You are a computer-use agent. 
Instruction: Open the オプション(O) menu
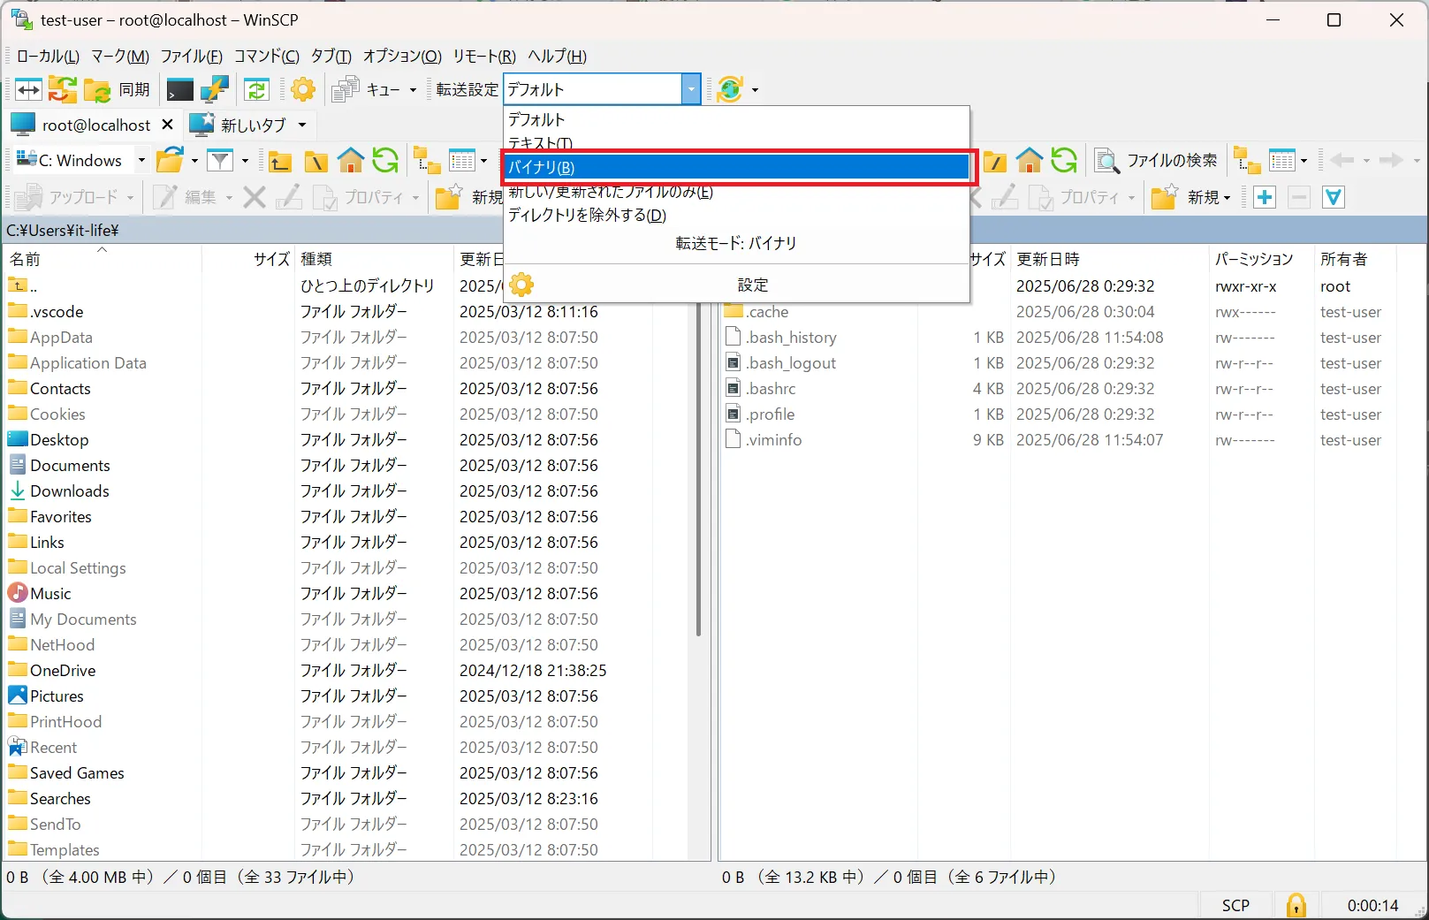click(402, 56)
